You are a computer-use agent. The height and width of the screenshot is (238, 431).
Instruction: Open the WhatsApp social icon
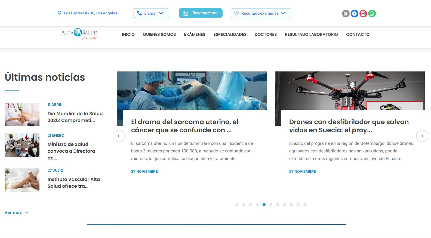tap(372, 14)
